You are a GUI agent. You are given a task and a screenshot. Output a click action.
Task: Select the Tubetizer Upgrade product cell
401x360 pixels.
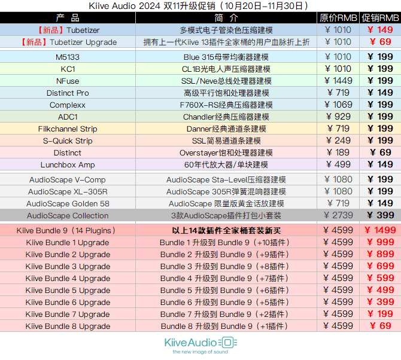coord(68,42)
